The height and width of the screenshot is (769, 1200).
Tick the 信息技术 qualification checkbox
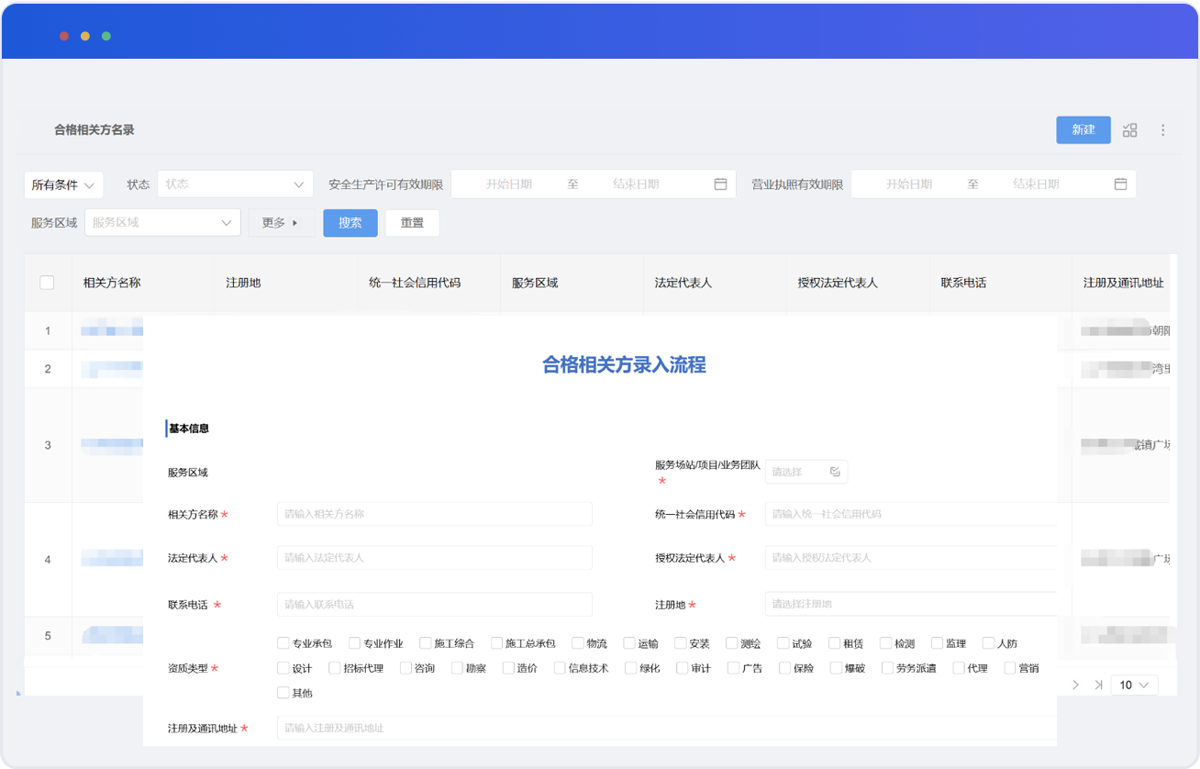560,668
